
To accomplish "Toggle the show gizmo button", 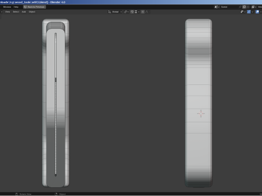I will tap(249, 12).
